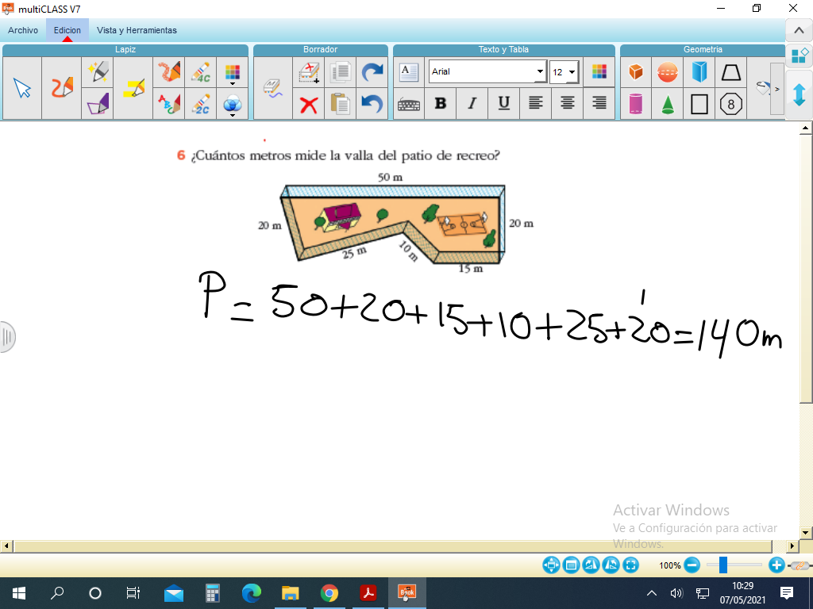
Task: Click the zoom slider handle
Action: click(x=722, y=565)
